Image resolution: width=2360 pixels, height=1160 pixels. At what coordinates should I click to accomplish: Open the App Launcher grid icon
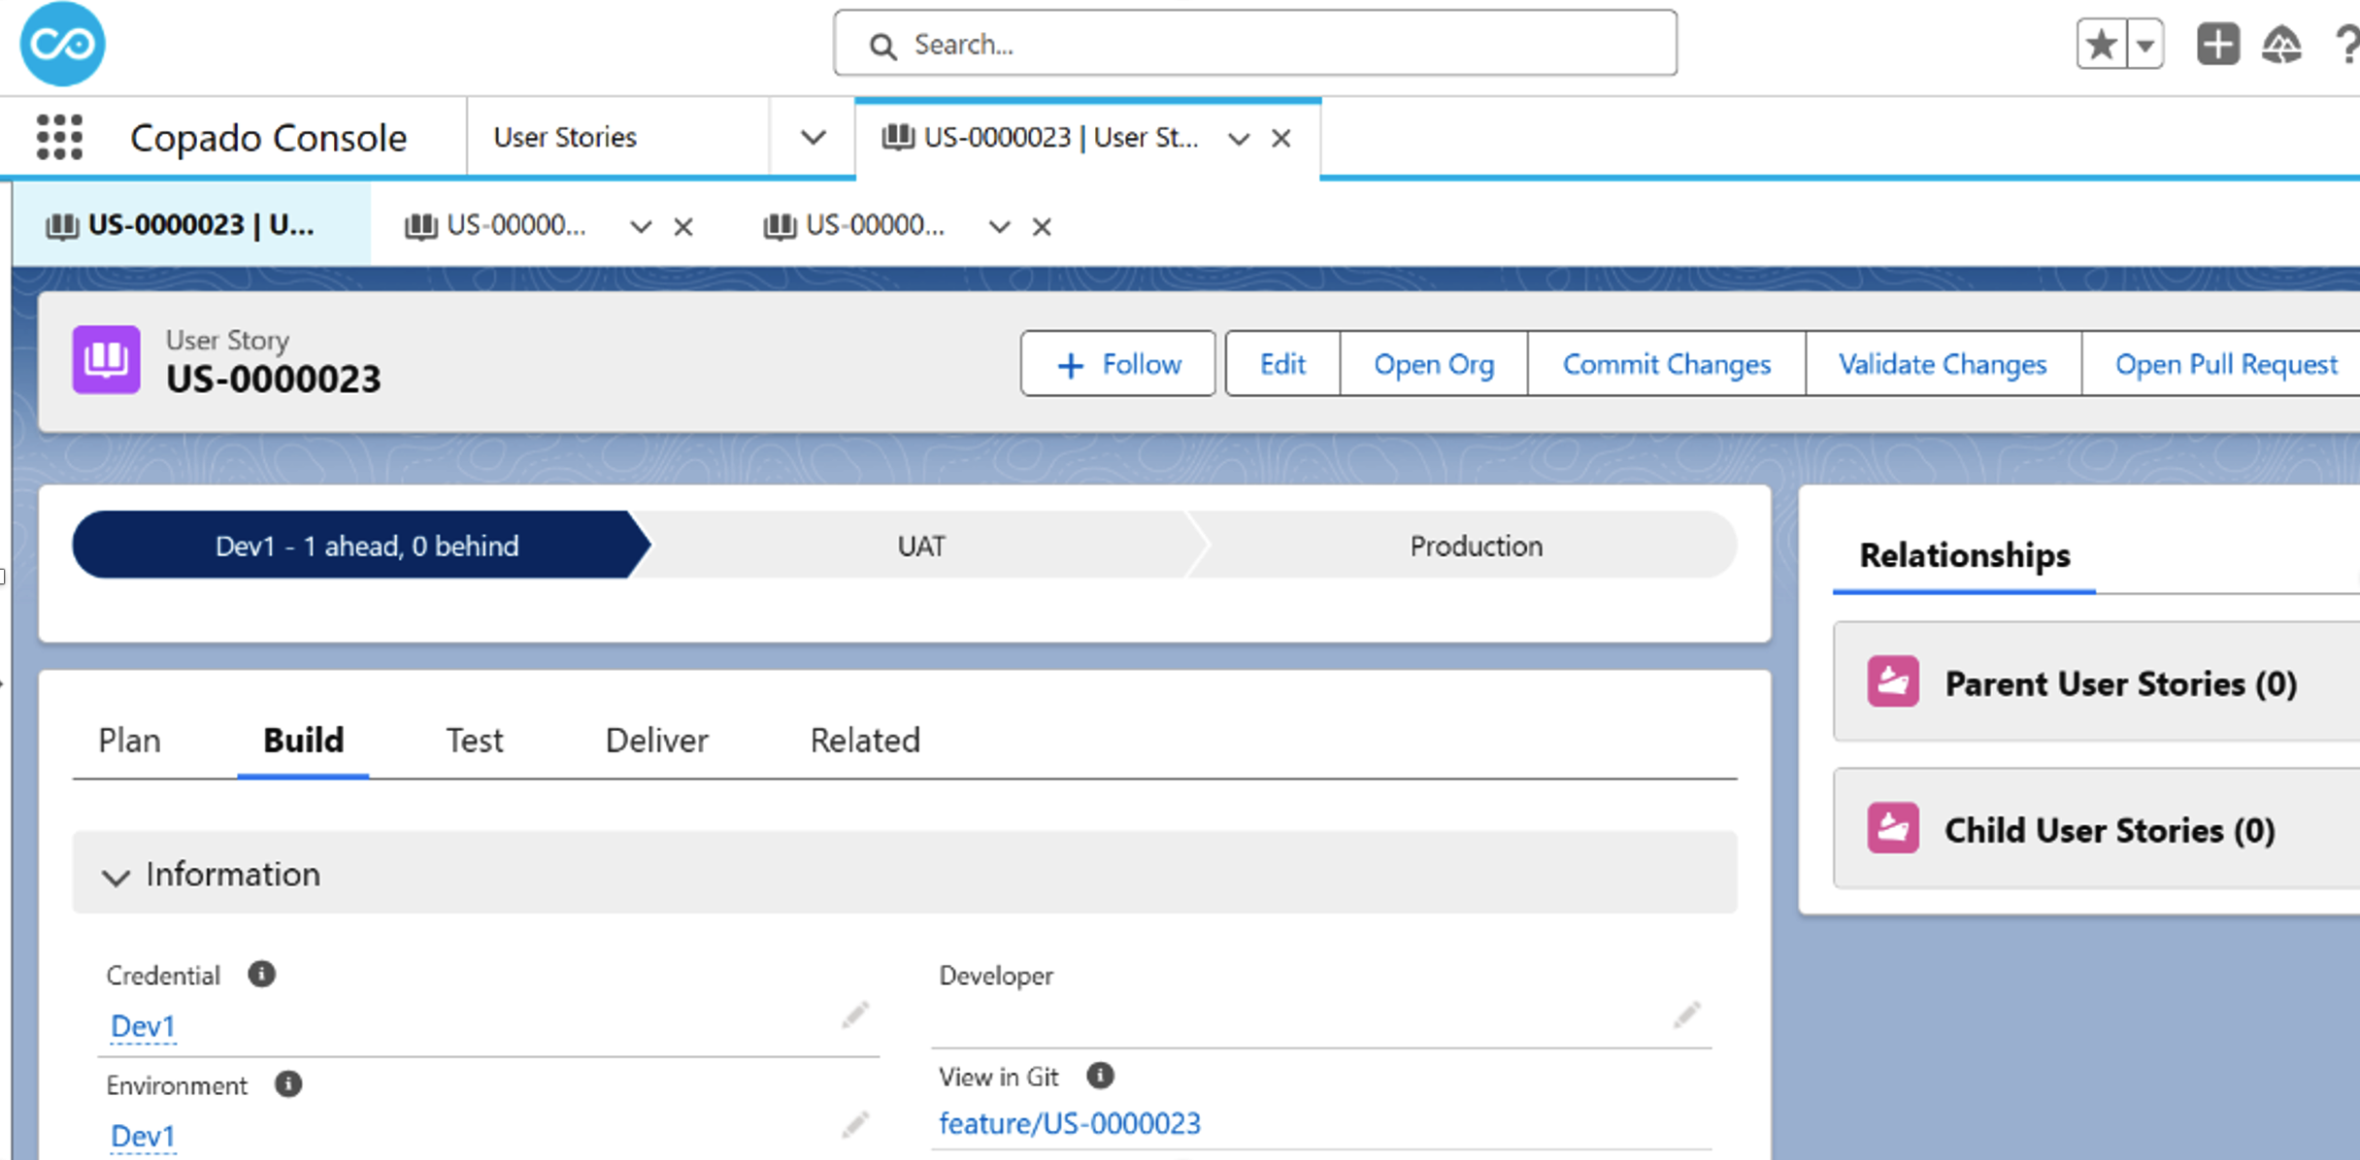click(x=59, y=137)
